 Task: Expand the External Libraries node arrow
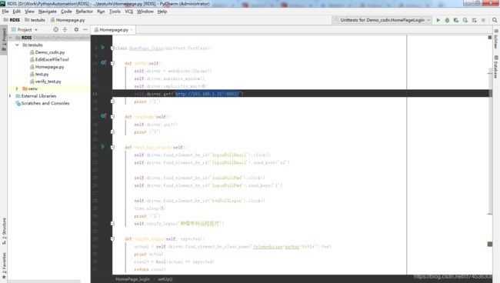(x=10, y=96)
